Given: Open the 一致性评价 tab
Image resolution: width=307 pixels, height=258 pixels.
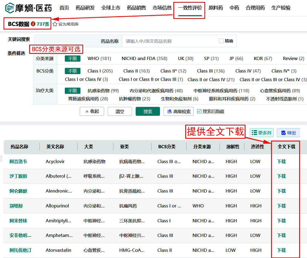Looking at the screenshot, I should [190, 8].
